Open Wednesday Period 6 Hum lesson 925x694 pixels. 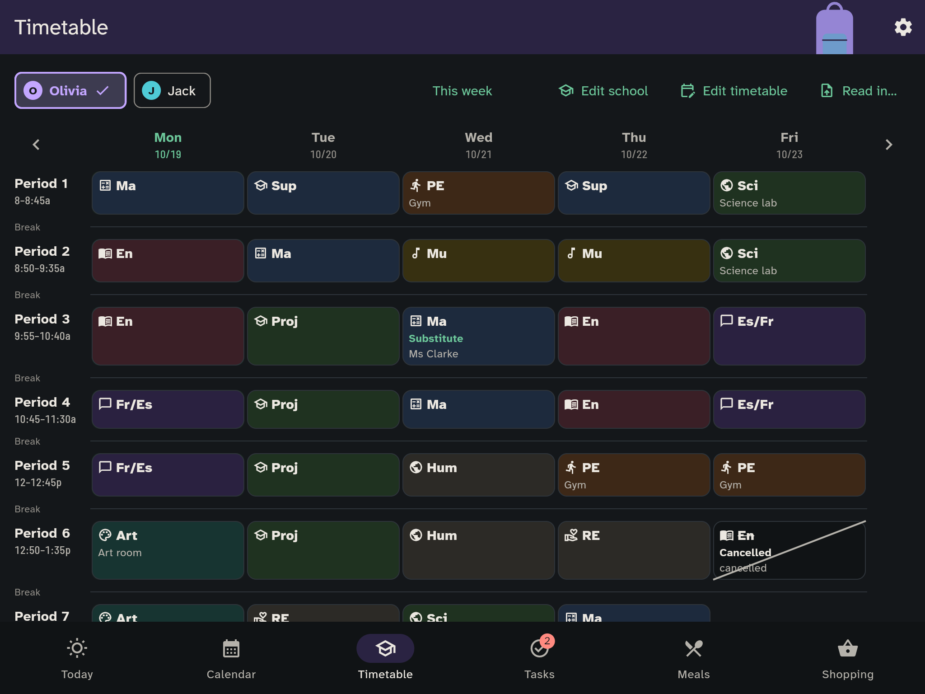pyautogui.click(x=479, y=550)
